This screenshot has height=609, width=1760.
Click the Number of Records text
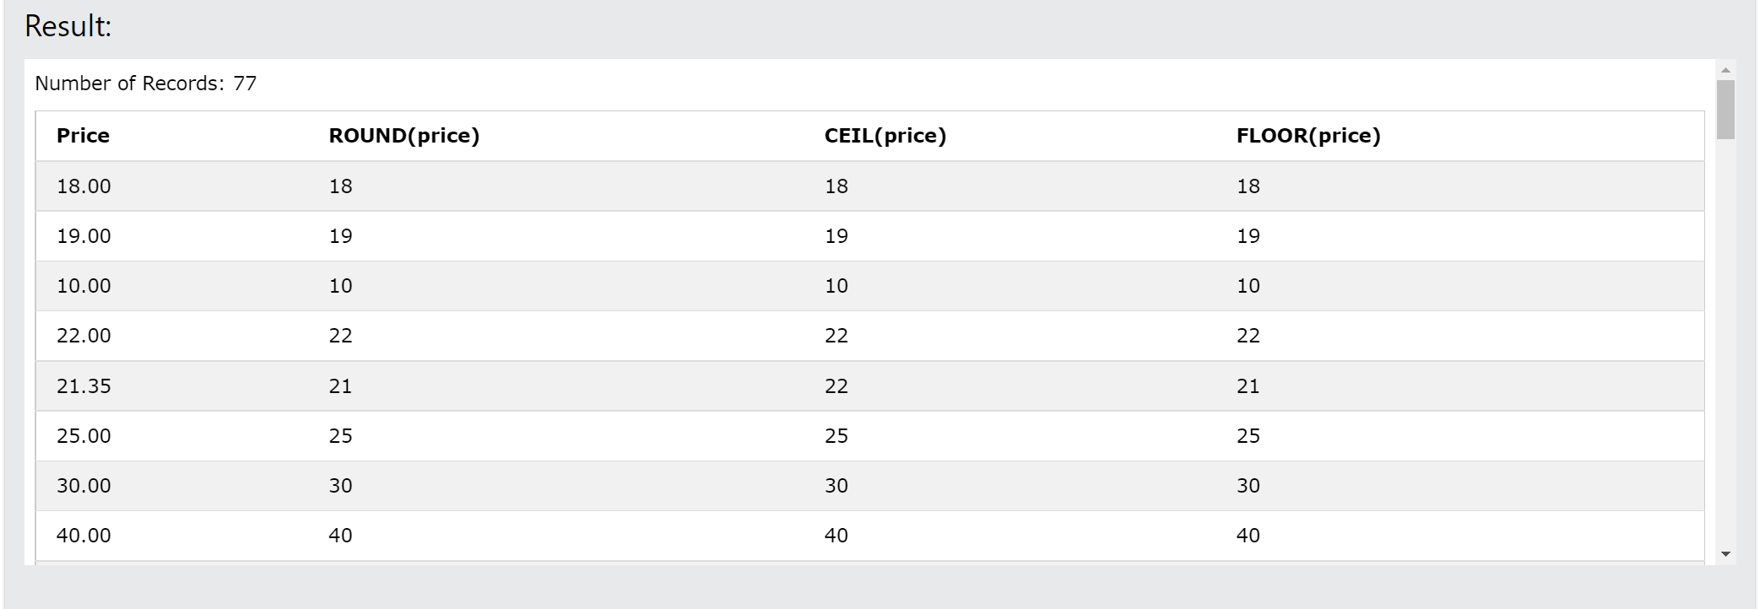[145, 84]
